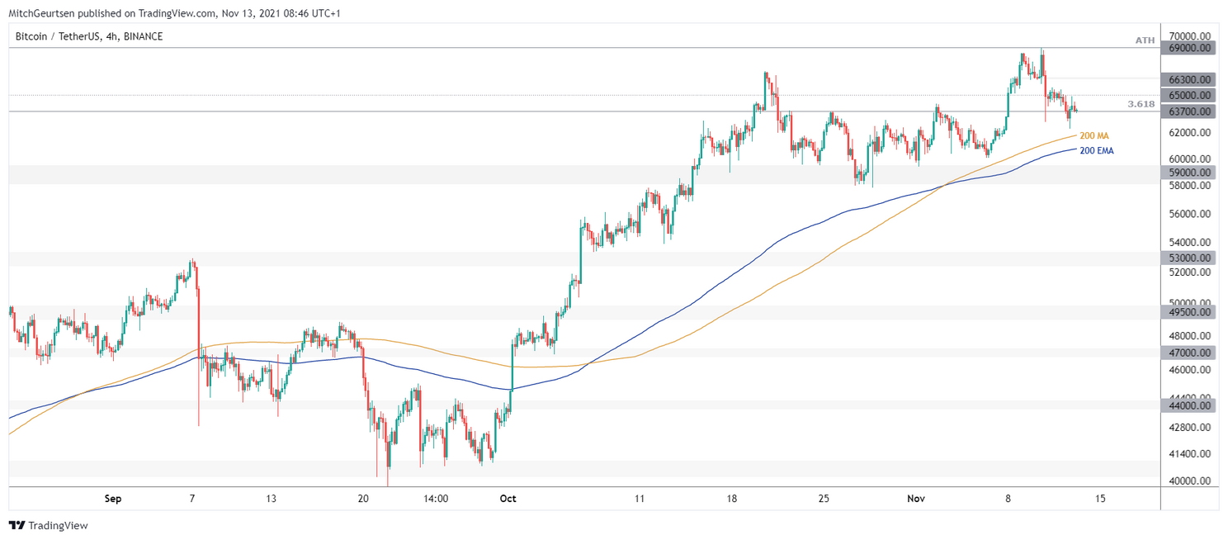1228x540 pixels.
Task: Click the 62000.00 axis value
Action: point(1190,132)
